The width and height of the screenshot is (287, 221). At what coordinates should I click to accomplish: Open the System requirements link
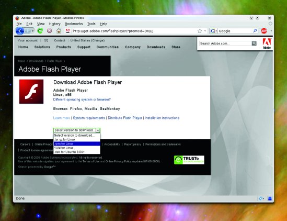89,118
